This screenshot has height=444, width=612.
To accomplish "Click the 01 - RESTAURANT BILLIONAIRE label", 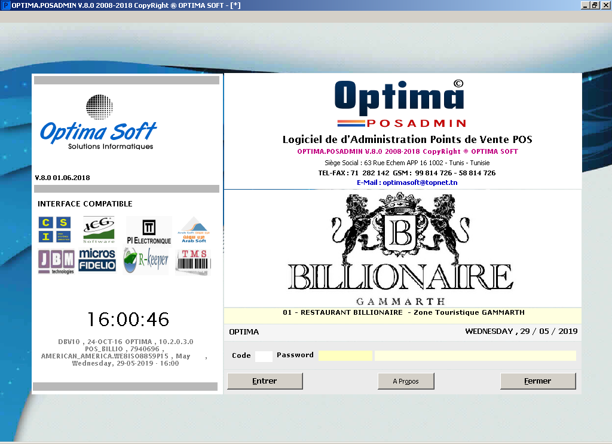I will 403,312.
